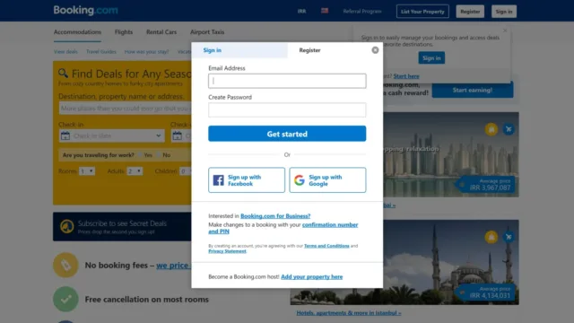Click the IRR 3,967,087 price tag
This screenshot has height=323, width=574.
(486, 185)
